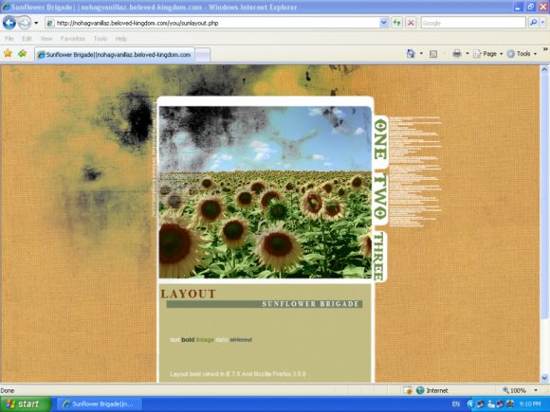The height and width of the screenshot is (412, 550).
Task: Click the Print icon
Action: pyautogui.click(x=457, y=54)
